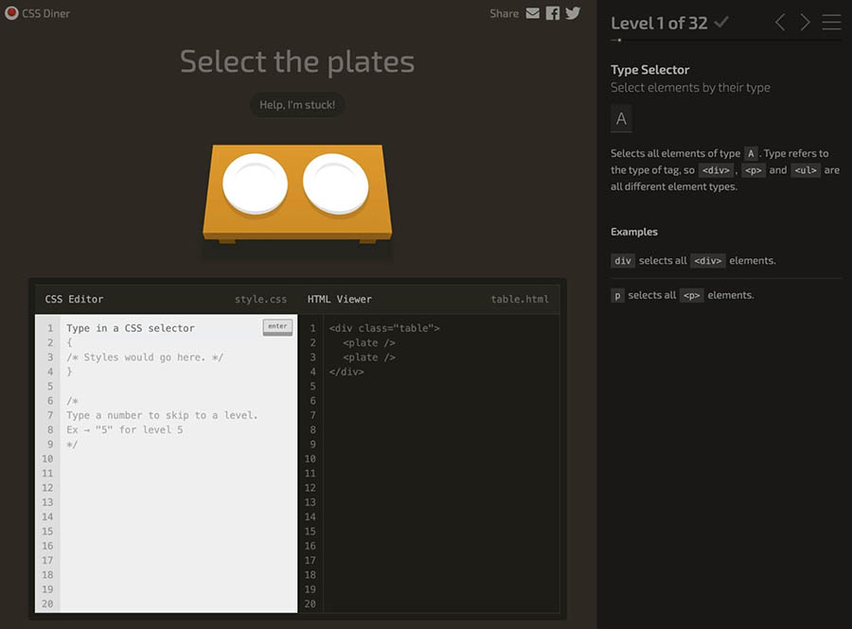Open the level list hamburger menu
The width and height of the screenshot is (852, 629).
coord(831,23)
